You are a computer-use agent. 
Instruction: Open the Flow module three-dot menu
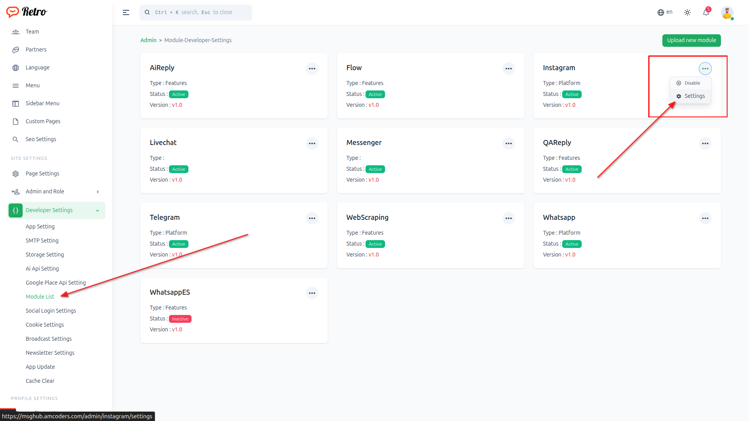tap(509, 69)
